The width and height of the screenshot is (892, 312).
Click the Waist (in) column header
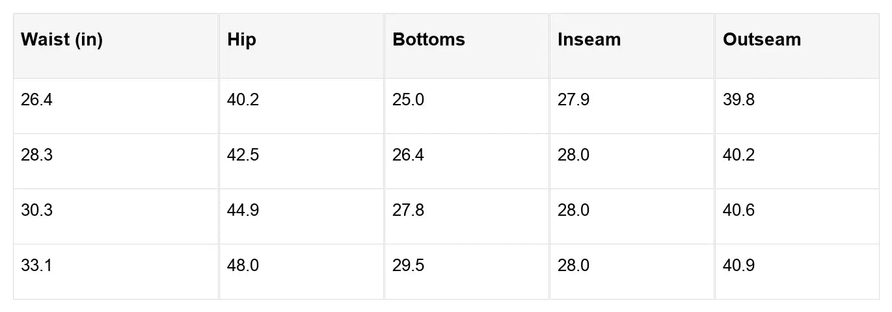tap(62, 40)
